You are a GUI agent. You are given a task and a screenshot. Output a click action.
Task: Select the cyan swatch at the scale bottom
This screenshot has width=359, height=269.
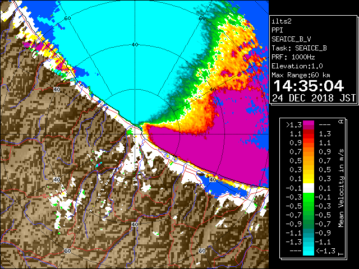point(309,251)
